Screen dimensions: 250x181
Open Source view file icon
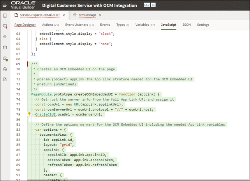[x=5, y=79]
